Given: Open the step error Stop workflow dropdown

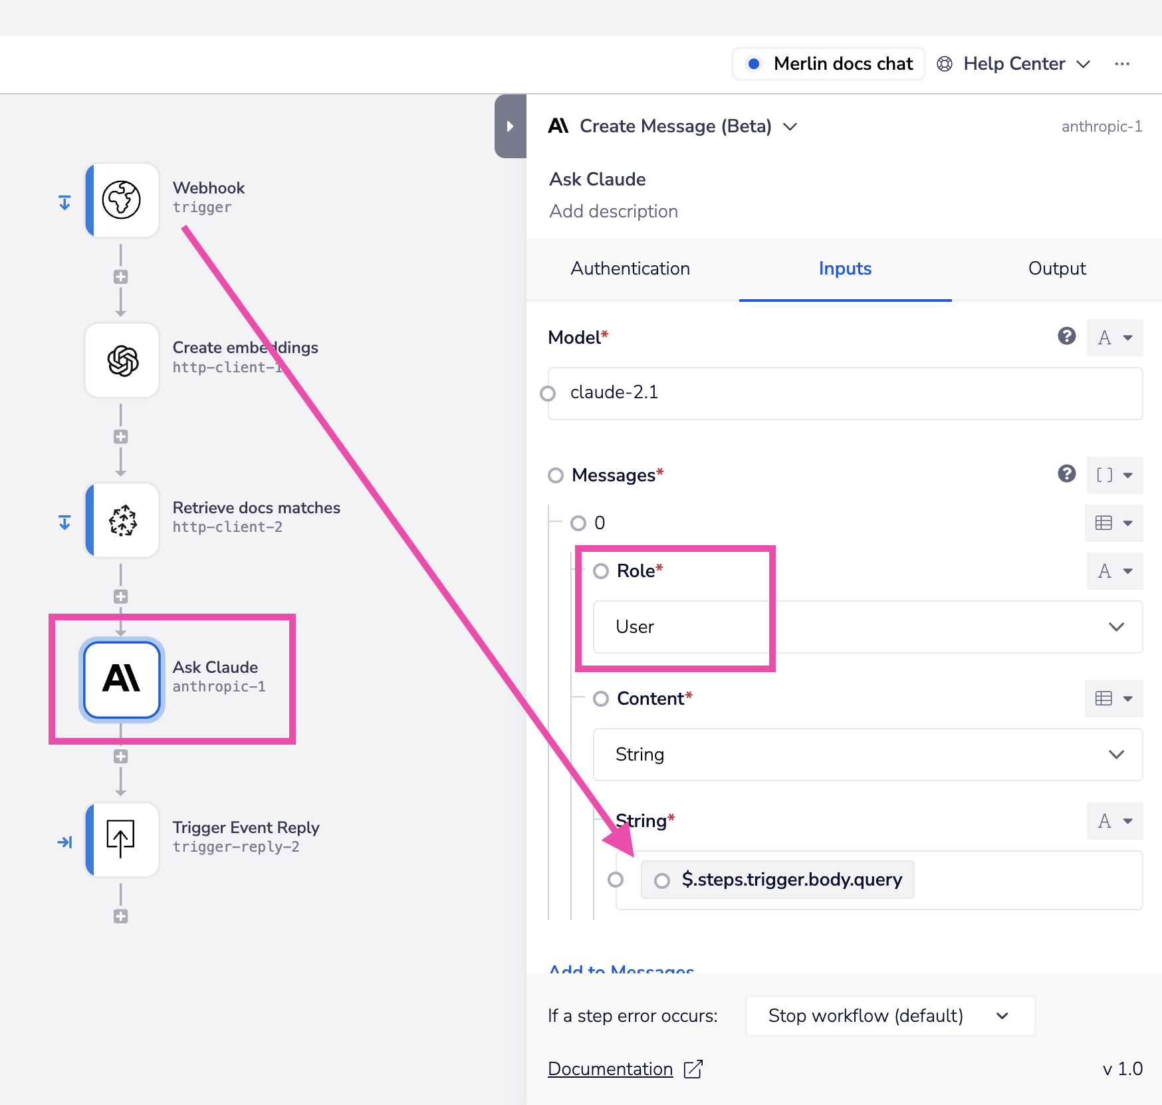Looking at the screenshot, I should pos(889,1016).
